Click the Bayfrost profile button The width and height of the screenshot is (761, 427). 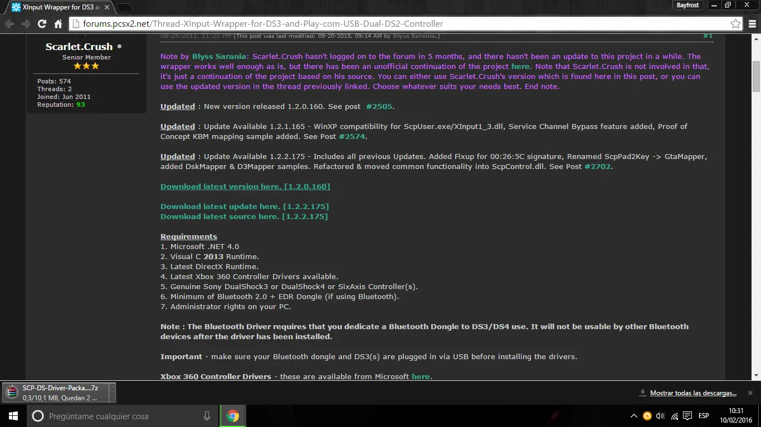tap(687, 5)
